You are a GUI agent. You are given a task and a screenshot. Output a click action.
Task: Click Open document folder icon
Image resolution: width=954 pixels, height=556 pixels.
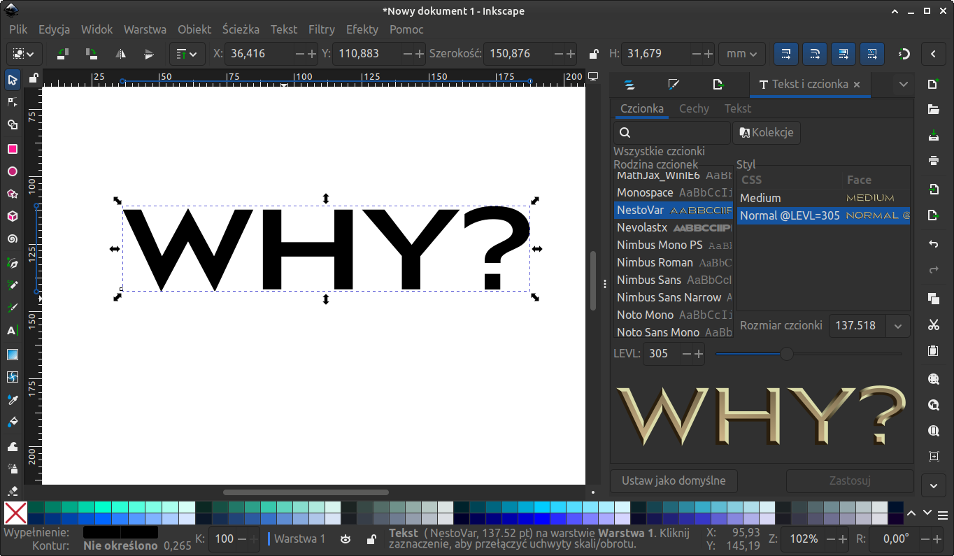(933, 109)
